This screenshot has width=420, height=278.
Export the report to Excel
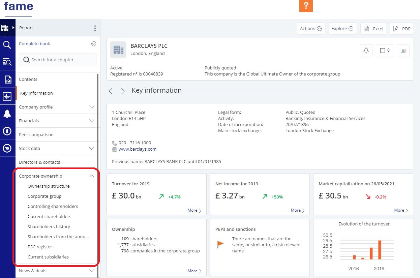pyautogui.click(x=373, y=29)
